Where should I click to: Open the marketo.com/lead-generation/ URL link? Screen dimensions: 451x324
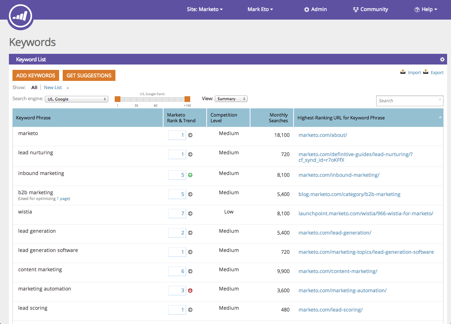coord(335,233)
